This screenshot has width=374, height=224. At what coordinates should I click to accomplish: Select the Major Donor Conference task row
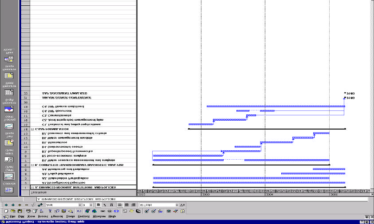67,98
